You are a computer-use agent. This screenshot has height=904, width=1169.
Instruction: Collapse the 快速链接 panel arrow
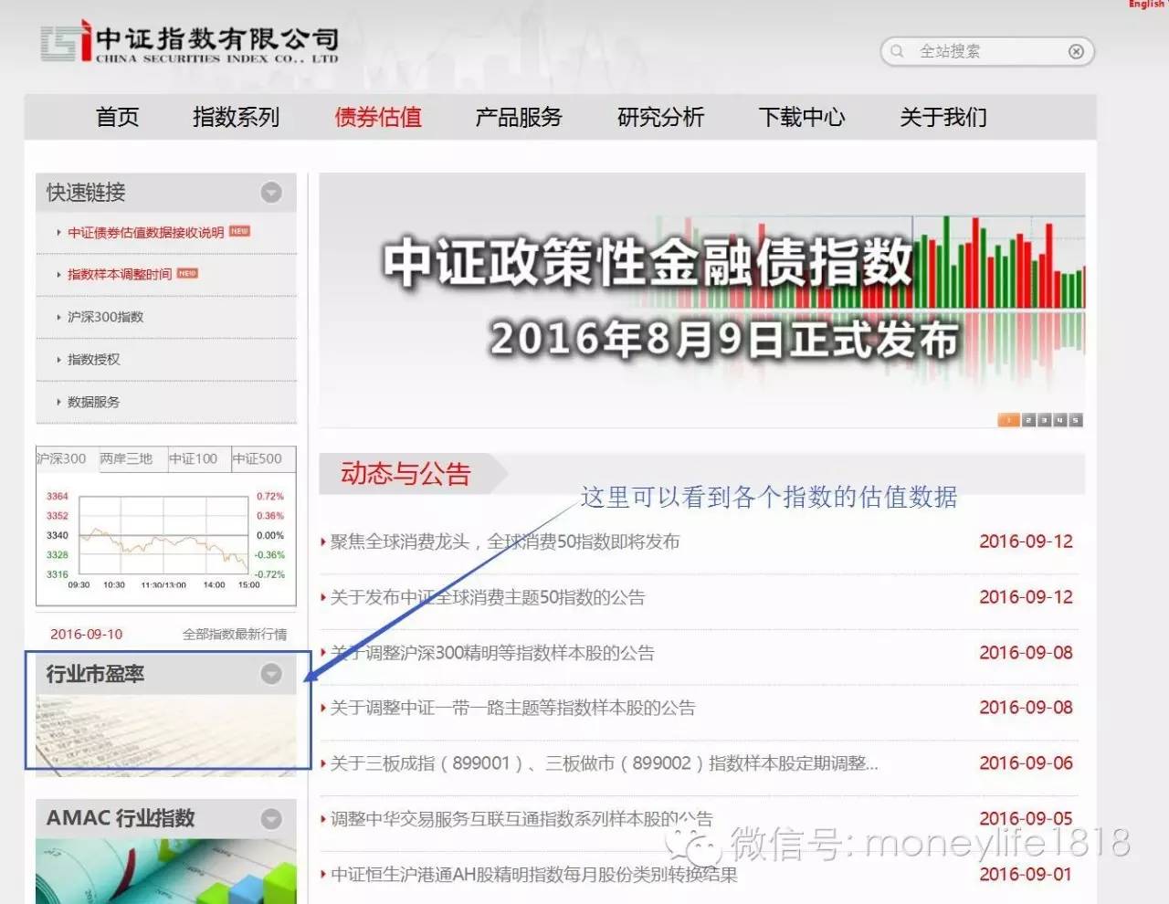pos(271,193)
